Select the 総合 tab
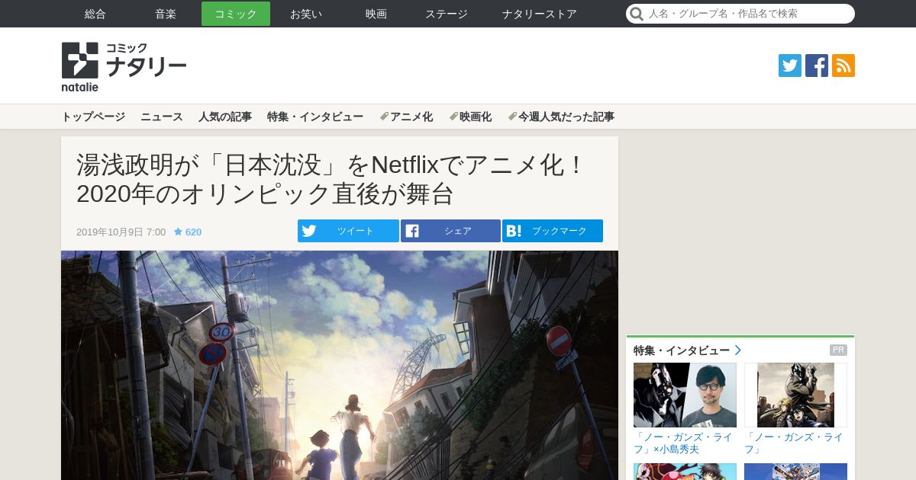 95,14
